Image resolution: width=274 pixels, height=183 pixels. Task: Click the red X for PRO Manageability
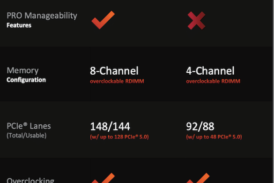tap(196, 21)
